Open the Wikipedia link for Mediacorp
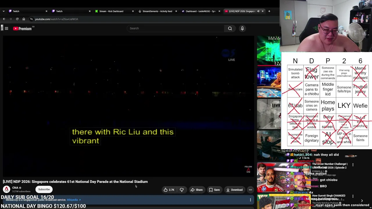The image size is (372, 209). 74,200
